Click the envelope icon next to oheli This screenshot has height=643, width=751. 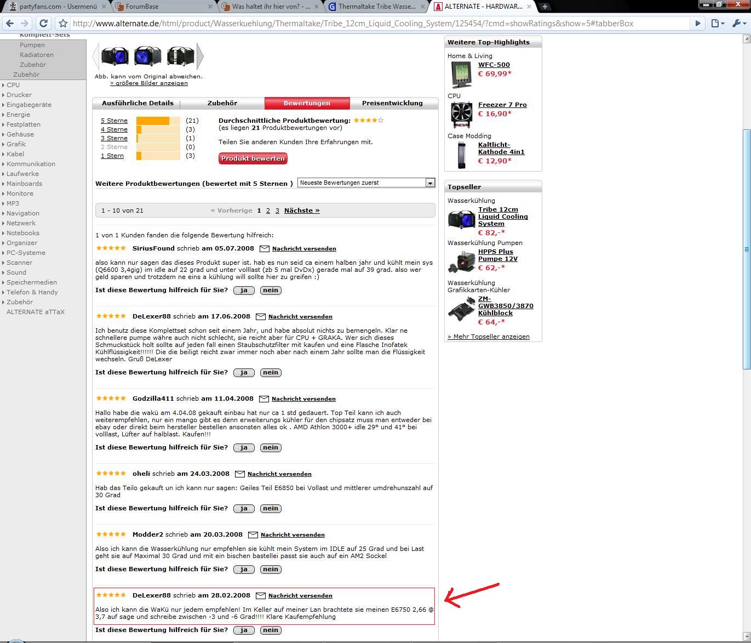(240, 474)
